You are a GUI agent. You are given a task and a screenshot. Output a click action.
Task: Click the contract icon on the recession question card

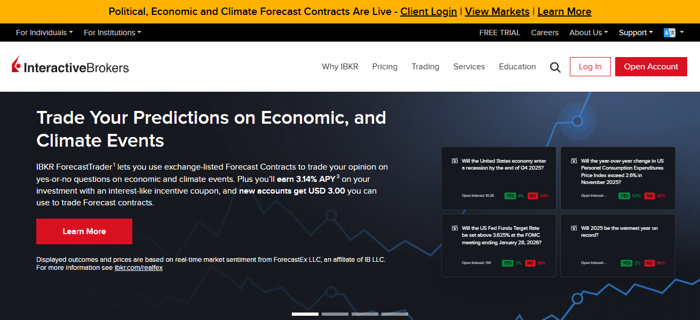[x=454, y=161]
